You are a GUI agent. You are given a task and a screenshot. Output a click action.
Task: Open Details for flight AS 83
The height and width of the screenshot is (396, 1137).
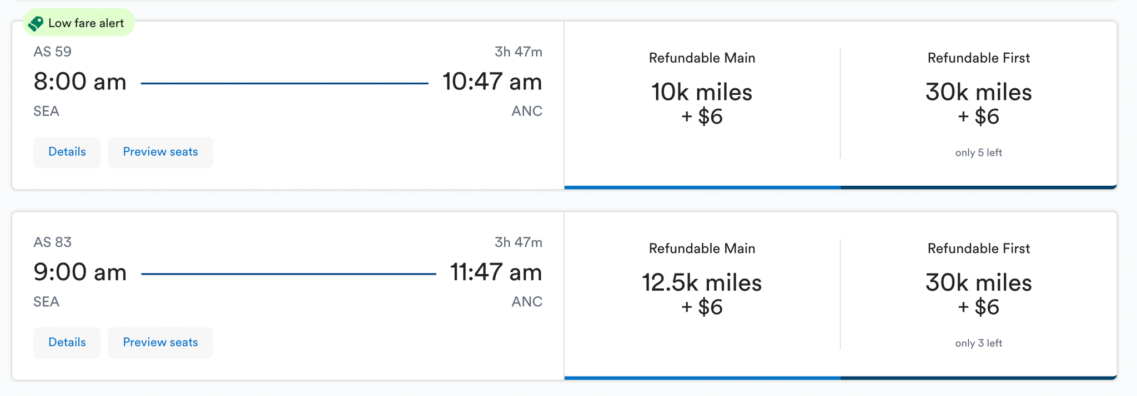click(67, 342)
